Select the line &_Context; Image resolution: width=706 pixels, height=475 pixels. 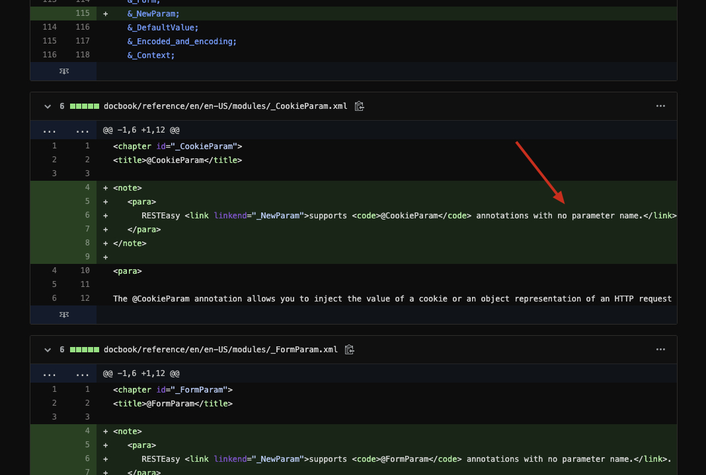151,55
